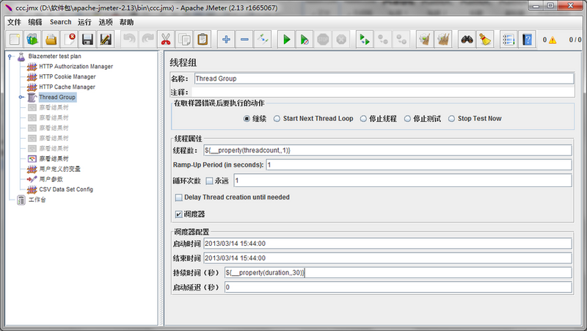Open the Function Helper dialog icon
This screenshot has height=331, width=587.
508,40
